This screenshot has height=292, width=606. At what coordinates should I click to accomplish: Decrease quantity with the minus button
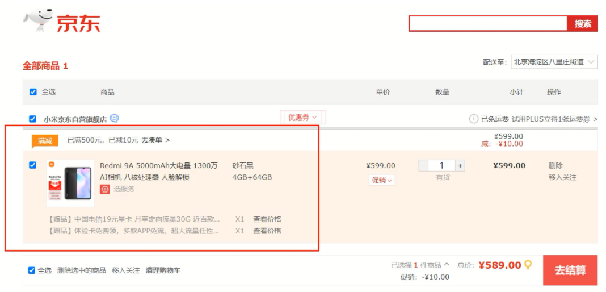tap(424, 166)
